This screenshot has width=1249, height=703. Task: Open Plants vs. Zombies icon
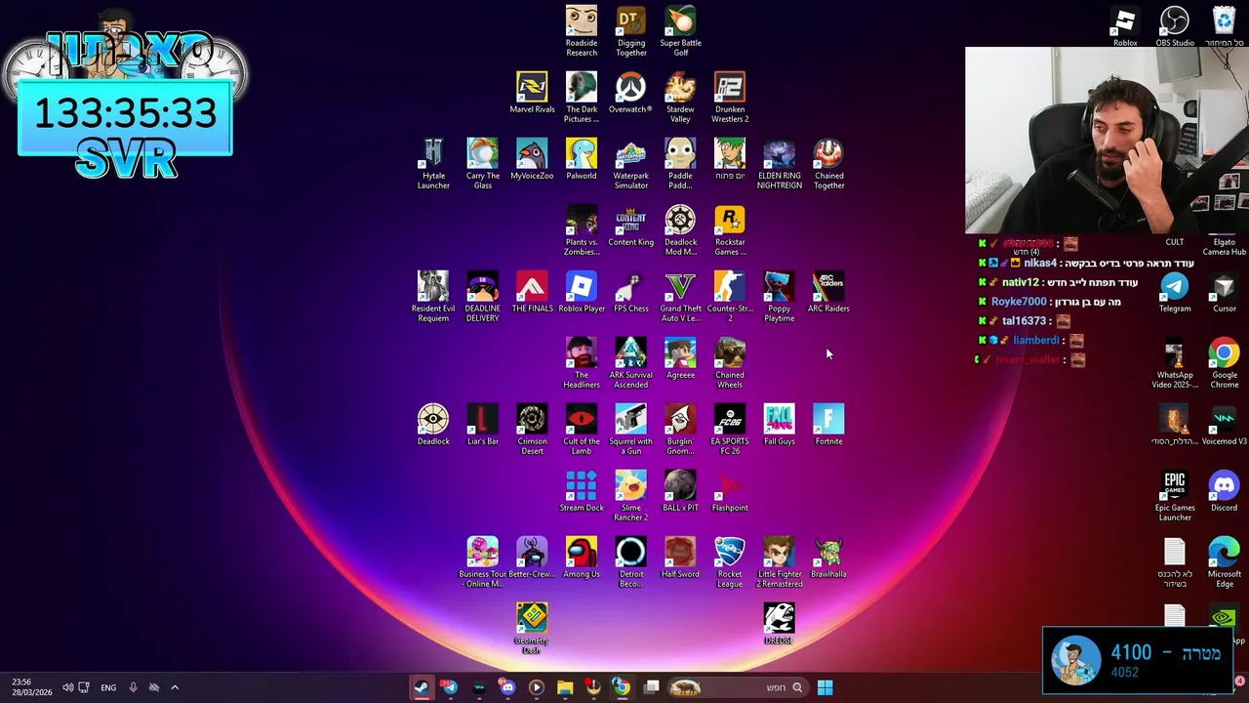point(582,229)
